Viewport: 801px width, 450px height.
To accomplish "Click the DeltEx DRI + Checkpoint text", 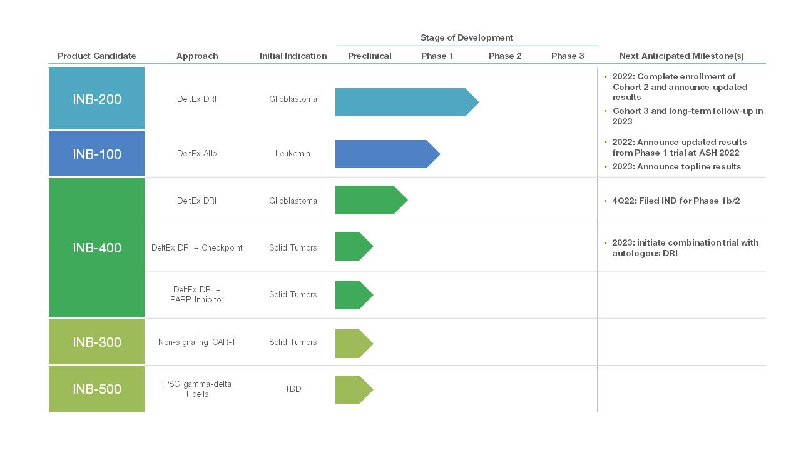I will point(197,247).
